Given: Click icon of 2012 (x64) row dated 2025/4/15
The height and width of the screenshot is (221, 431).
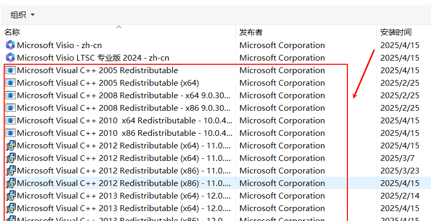Looking at the screenshot, I should pos(10,145).
